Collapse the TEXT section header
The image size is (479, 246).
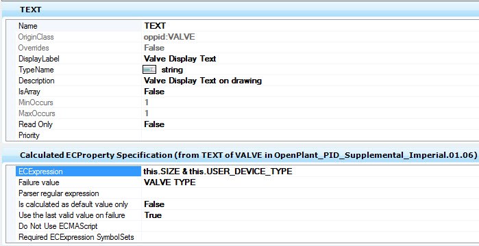(240, 10)
